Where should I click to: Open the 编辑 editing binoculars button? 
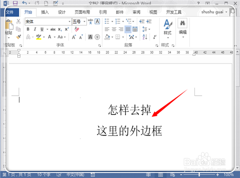(x=182, y=28)
